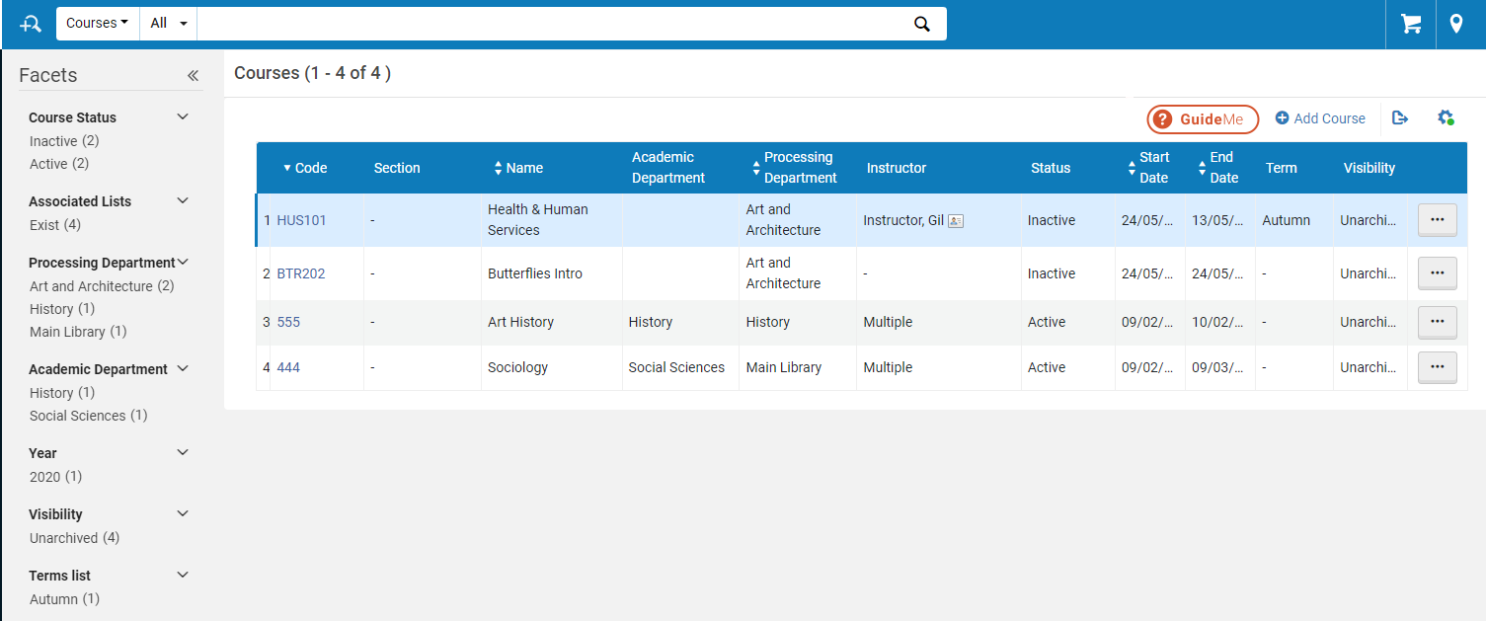Click the search magnifier icon
Viewport: 1486px width, 621px height.
tap(921, 25)
